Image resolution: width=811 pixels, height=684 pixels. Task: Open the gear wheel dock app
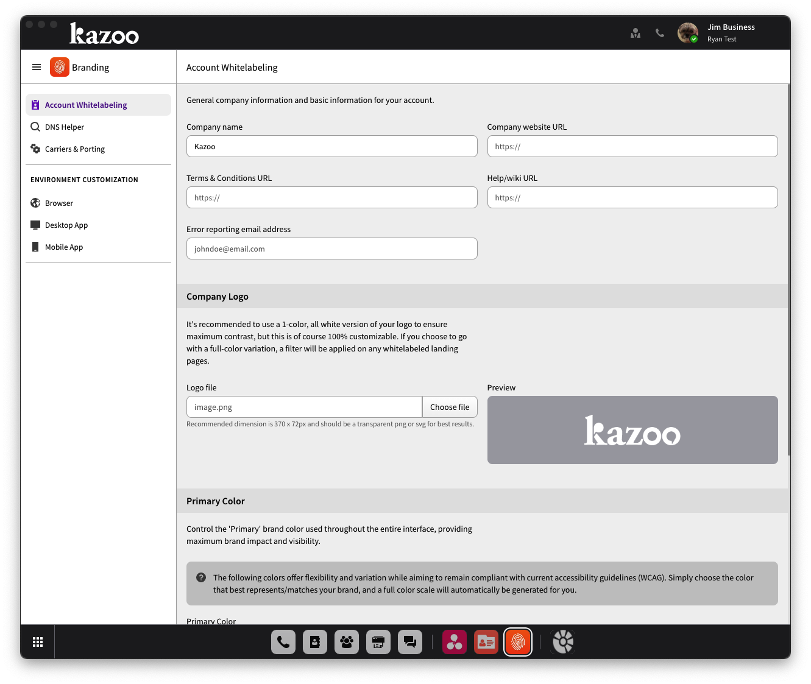(x=563, y=642)
